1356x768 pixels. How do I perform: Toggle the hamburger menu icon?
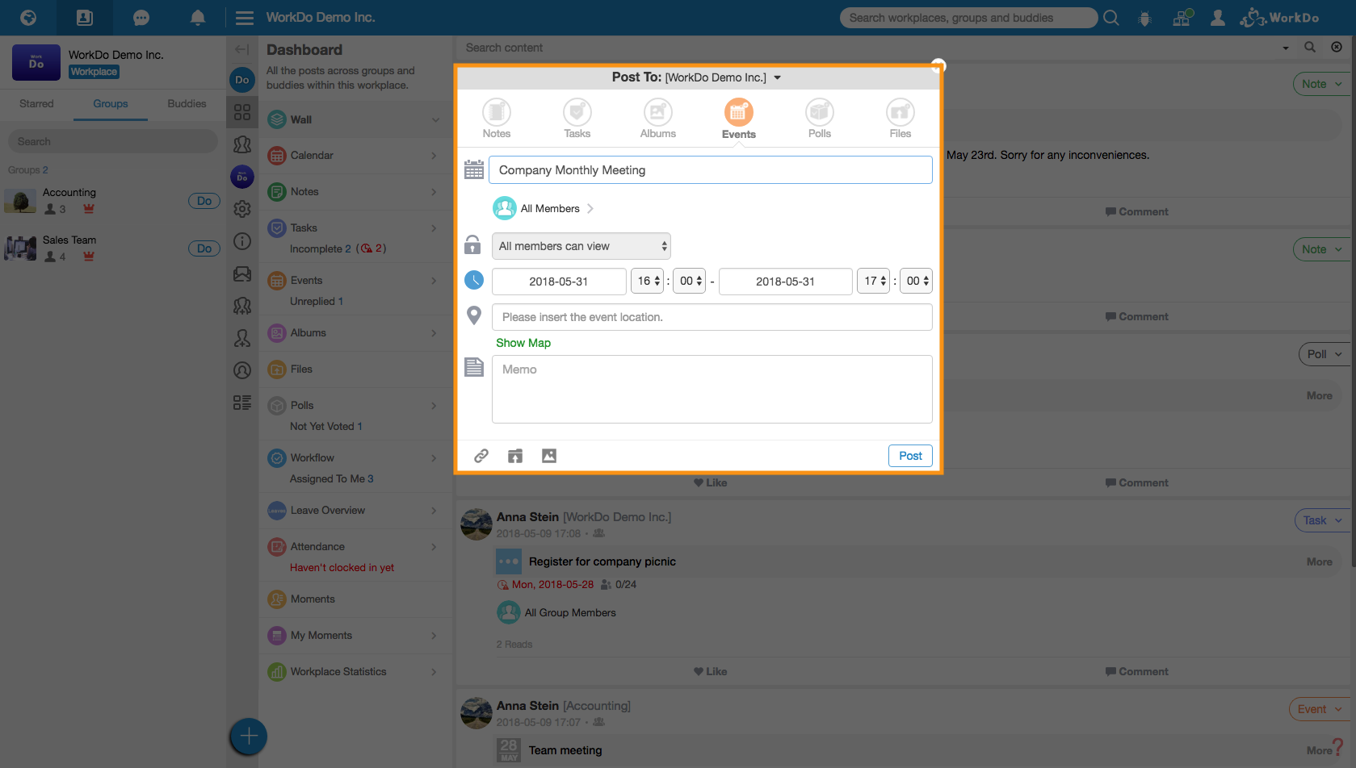click(245, 18)
